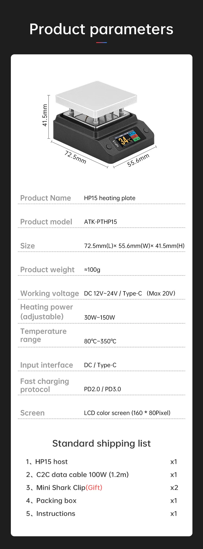Click the ≈100g product weight value
The width and height of the screenshot is (203, 549).
tap(92, 270)
